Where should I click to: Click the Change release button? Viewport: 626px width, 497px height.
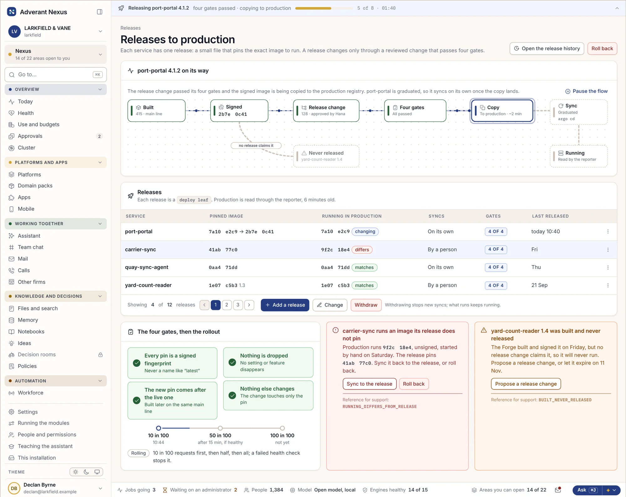pos(330,305)
